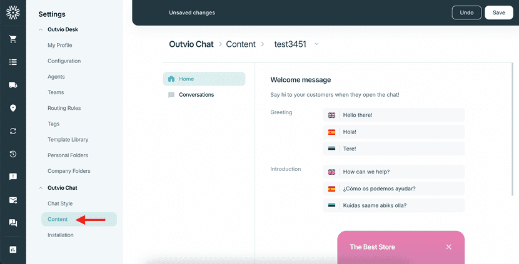The height and width of the screenshot is (264, 519).
Task: Collapse the Outvio Desk section
Action: click(41, 29)
